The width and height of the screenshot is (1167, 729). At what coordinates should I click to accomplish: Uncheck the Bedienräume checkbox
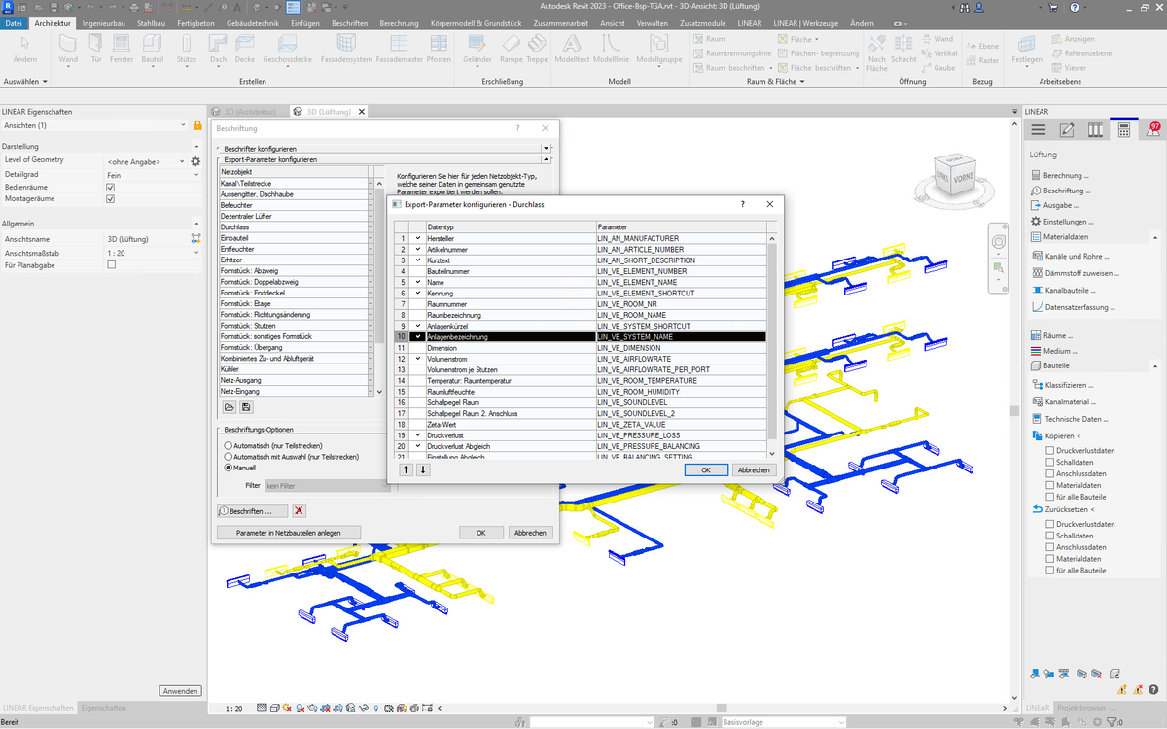[110, 187]
